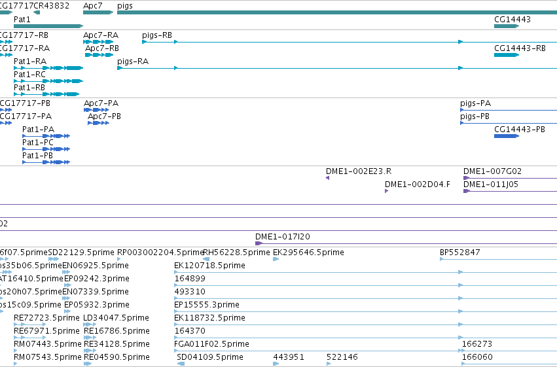The image size is (557, 367).
Task: Select the pigs-PB protein label
Action: coord(475,116)
